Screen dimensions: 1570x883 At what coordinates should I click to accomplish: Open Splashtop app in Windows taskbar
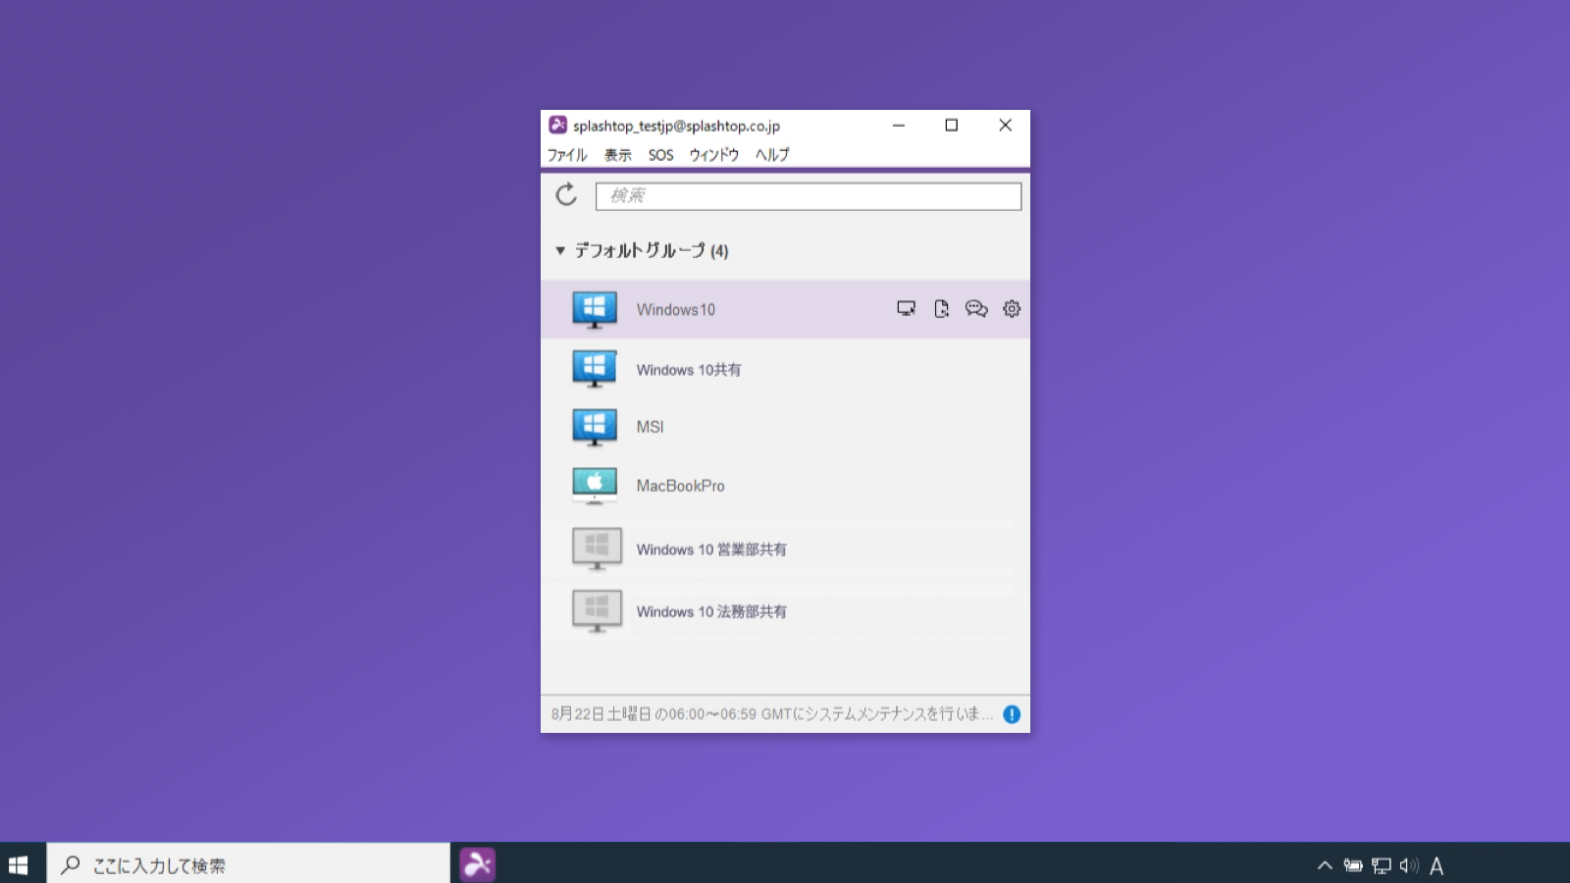478,864
